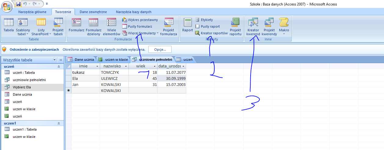Switch to Narzędzia główne ribbon tab
This screenshot has width=384, height=150.
click(x=32, y=12)
